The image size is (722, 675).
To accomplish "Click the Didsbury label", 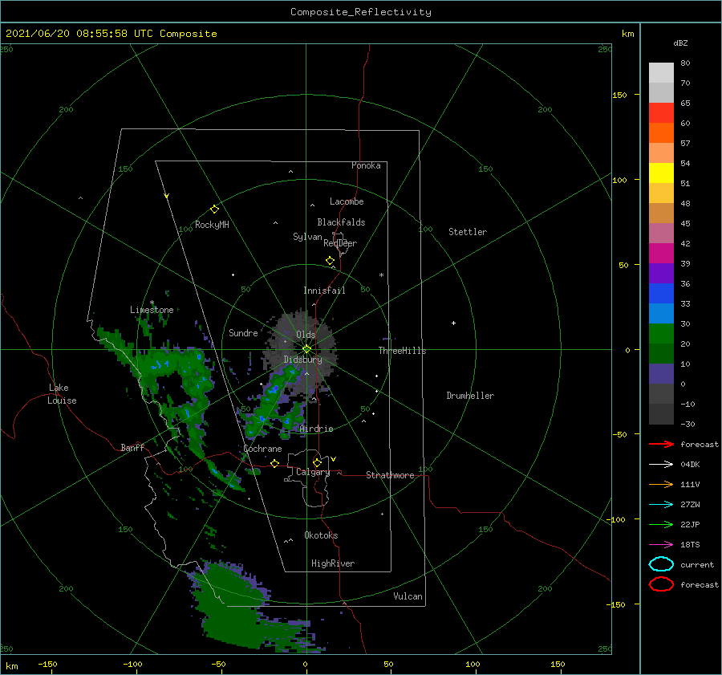I will point(302,360).
